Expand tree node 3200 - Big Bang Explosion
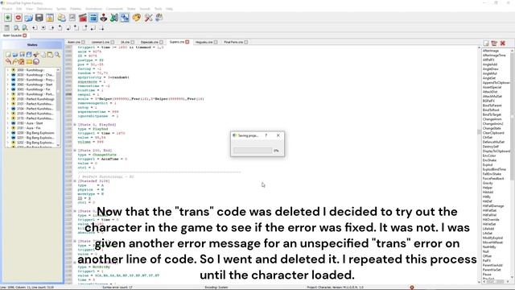Image resolution: width=515 pixels, height=290 pixels. [8, 133]
